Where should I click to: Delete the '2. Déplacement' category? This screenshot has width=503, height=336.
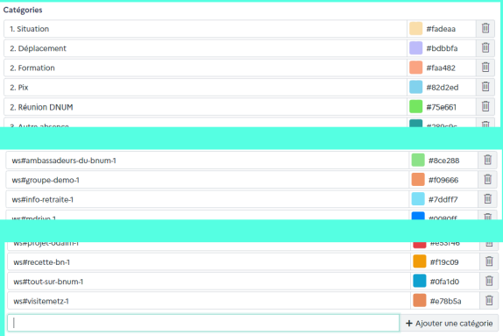click(x=485, y=48)
